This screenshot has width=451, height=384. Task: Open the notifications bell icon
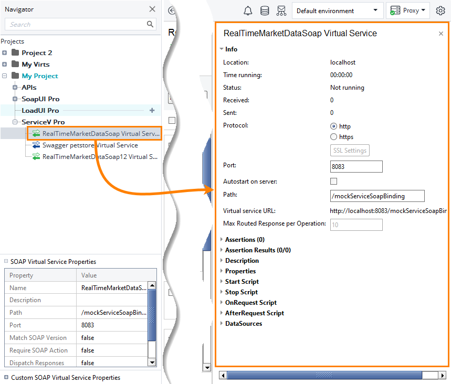(248, 11)
